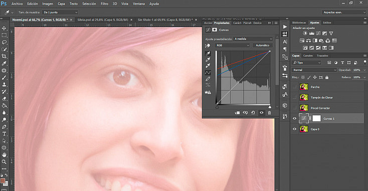This screenshot has width=368, height=191.
Task: Delete the Curves adjustment layer via trash
Action: point(269,113)
